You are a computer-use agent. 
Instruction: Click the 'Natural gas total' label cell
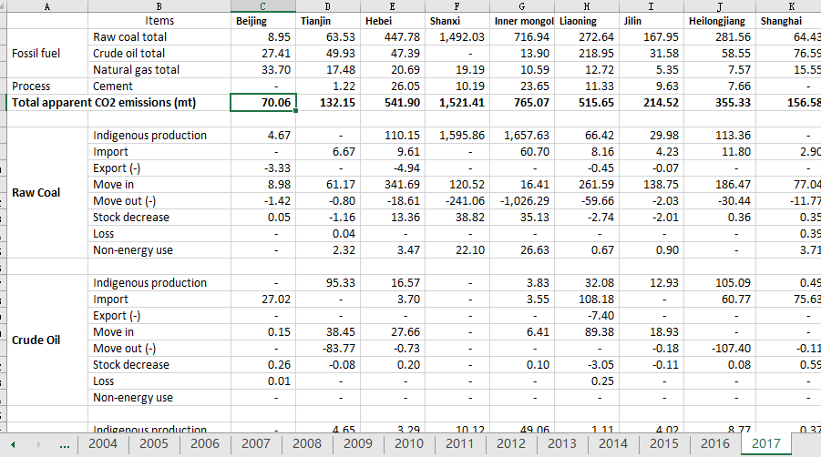coord(159,69)
